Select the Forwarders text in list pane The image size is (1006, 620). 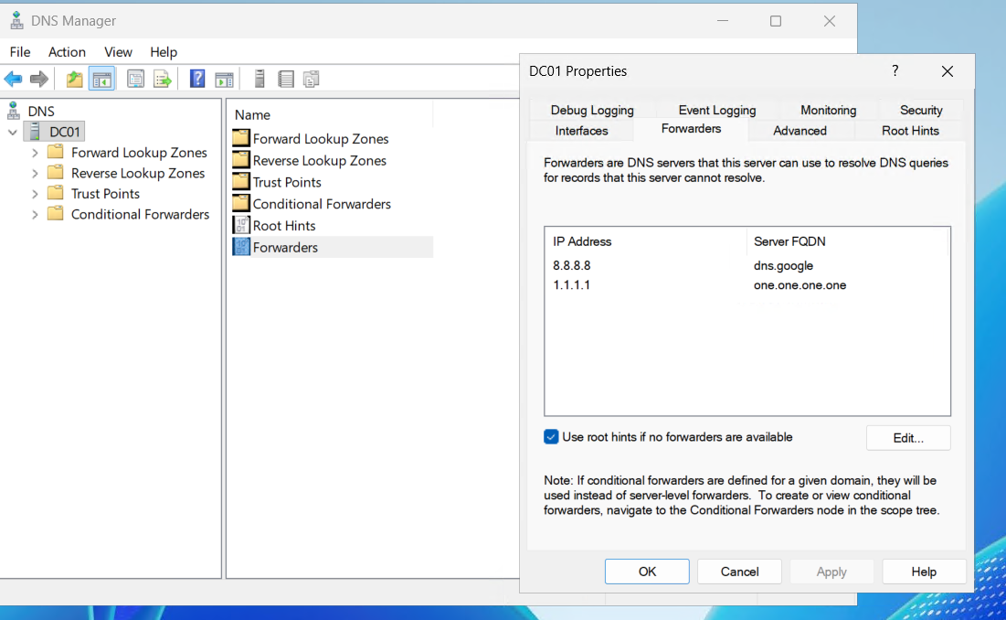point(285,247)
